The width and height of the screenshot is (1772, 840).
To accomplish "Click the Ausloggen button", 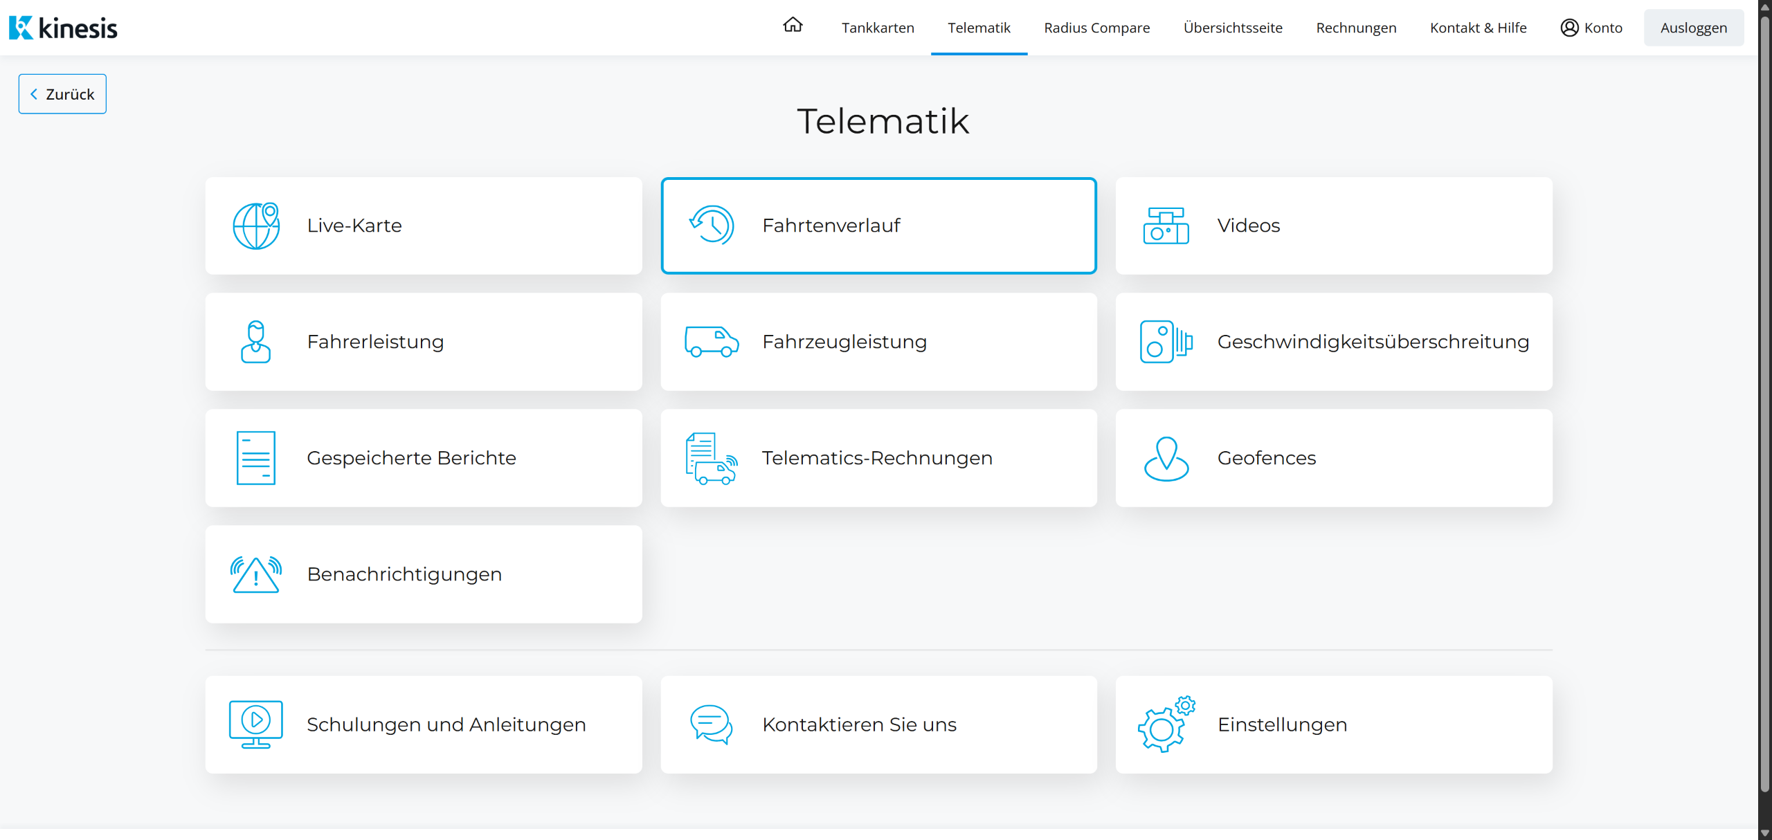I will (x=1693, y=28).
